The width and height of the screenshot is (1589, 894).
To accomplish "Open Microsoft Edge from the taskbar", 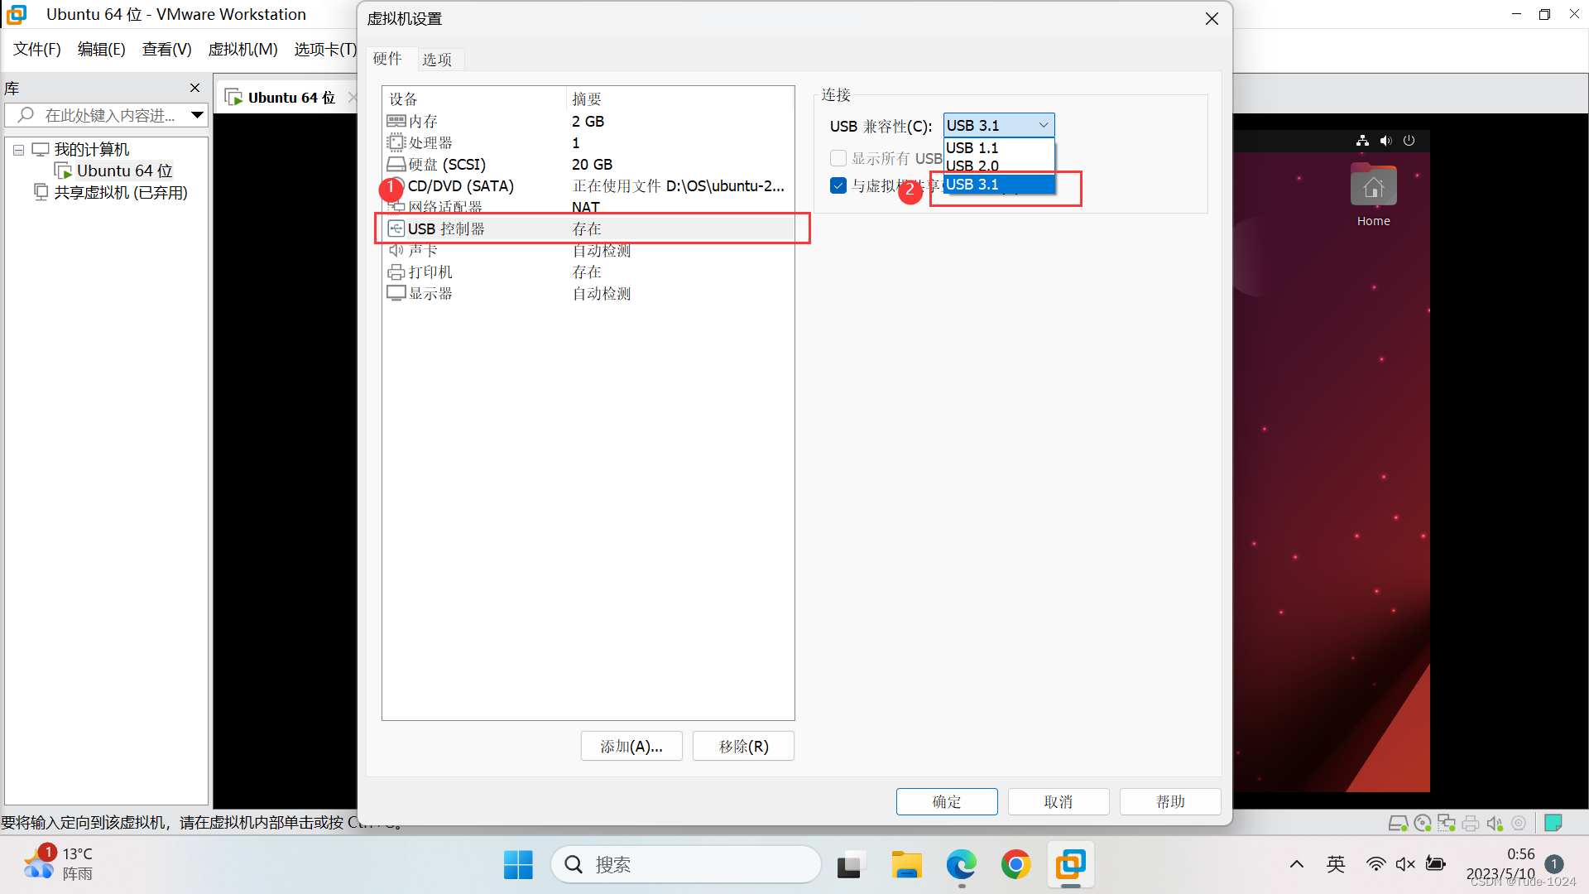I will (x=961, y=865).
